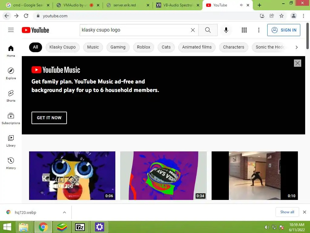Switch to the VMAudio browser tab
The image size is (310, 233).
(x=75, y=5)
